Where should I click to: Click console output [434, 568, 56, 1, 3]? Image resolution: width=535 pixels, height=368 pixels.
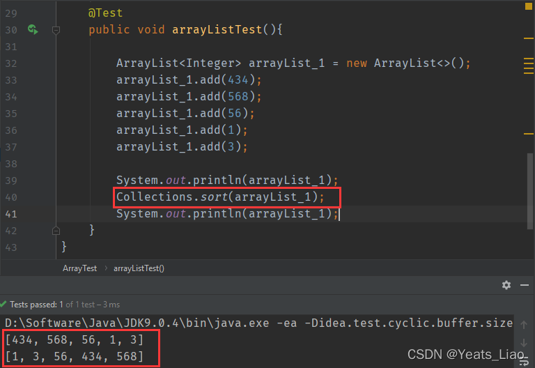tap(75, 339)
